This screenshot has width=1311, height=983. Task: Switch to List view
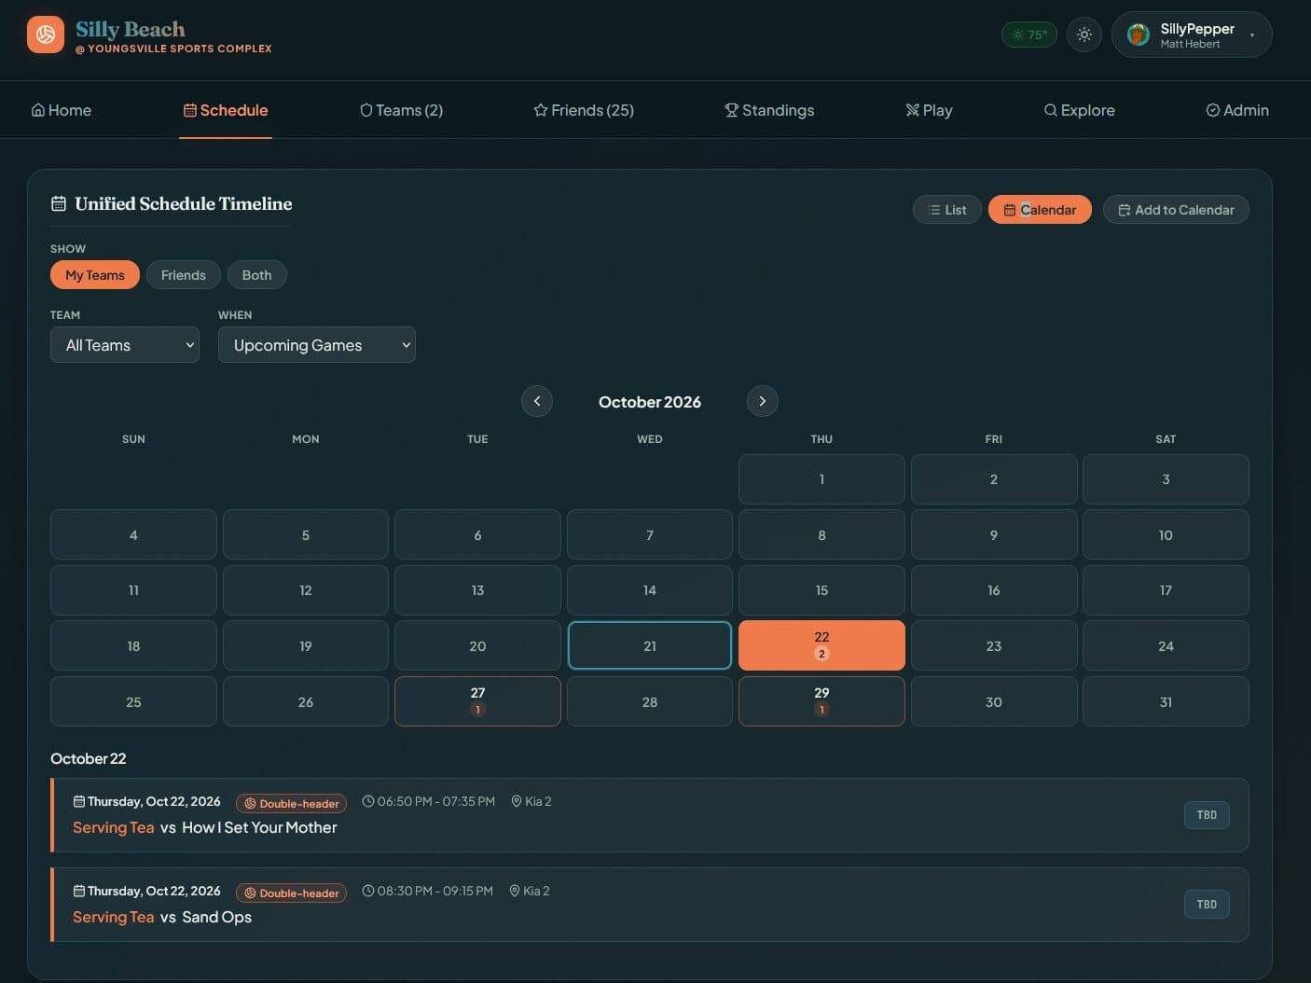click(x=946, y=210)
